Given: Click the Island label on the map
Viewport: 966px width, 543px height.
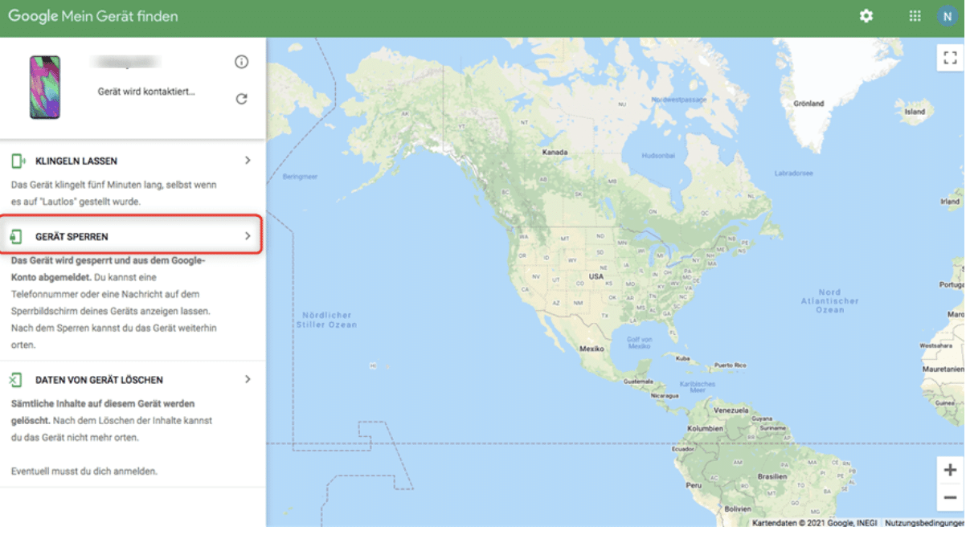Looking at the screenshot, I should pos(915,112).
